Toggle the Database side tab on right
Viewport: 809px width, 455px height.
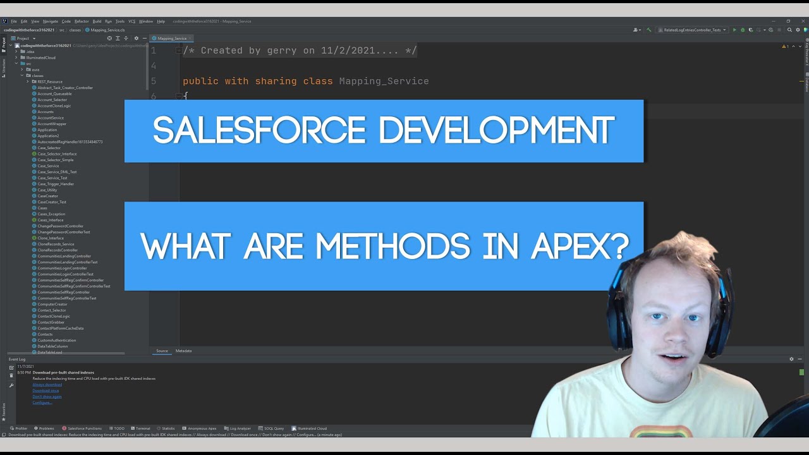click(806, 83)
